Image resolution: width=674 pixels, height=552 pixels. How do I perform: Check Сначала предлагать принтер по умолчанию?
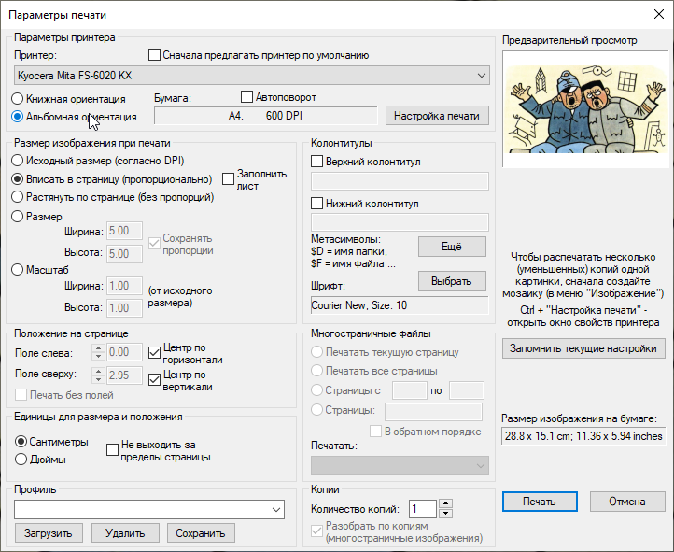point(155,55)
